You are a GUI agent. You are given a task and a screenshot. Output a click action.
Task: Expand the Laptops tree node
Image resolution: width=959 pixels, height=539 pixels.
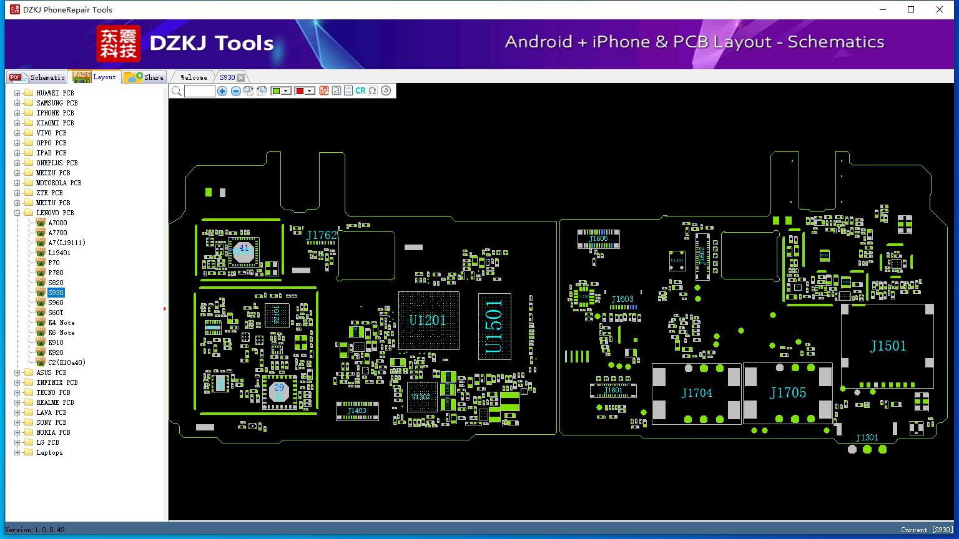pos(17,452)
